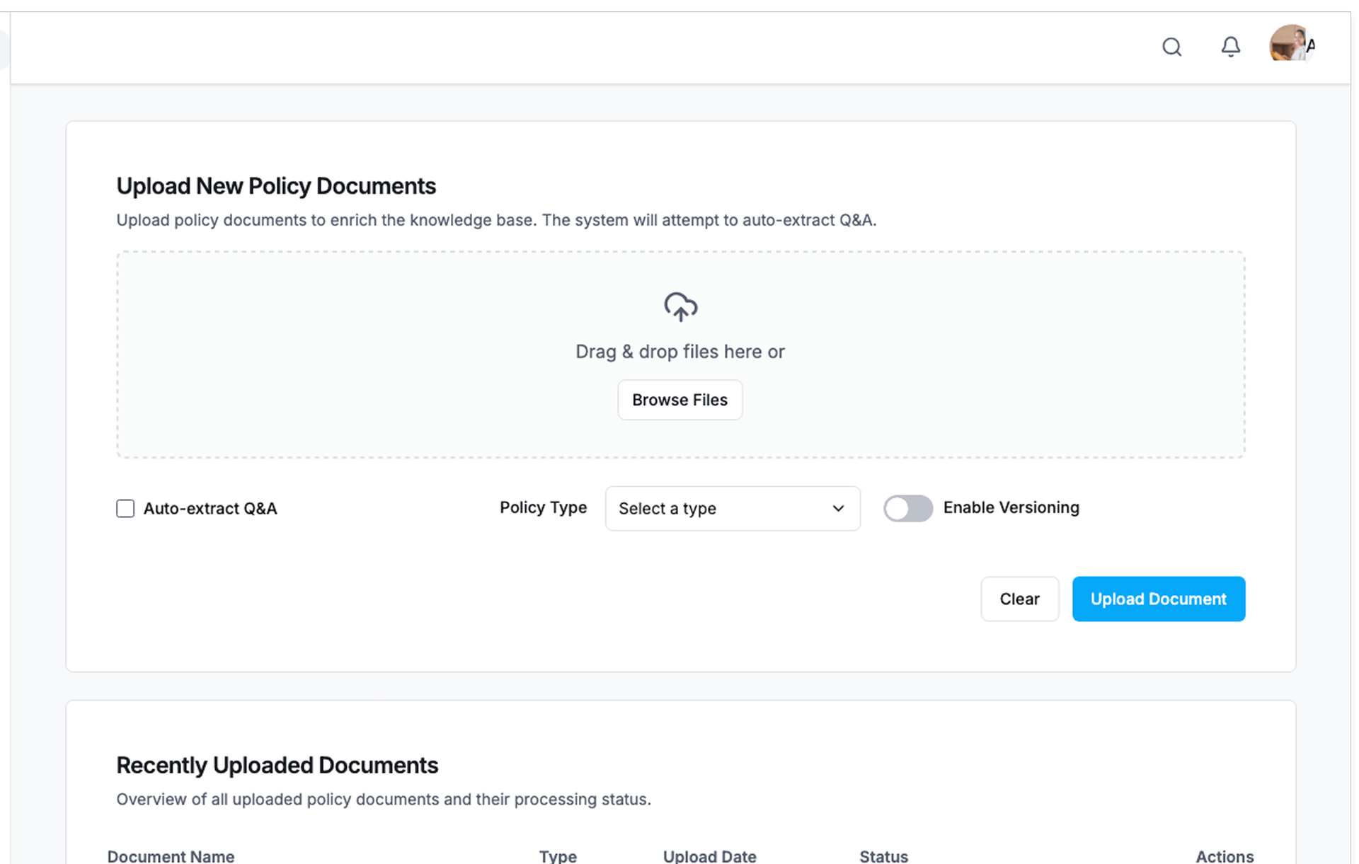Click the Auto-extract Q&A label text
Image resolution: width=1359 pixels, height=864 pixels.
(210, 508)
